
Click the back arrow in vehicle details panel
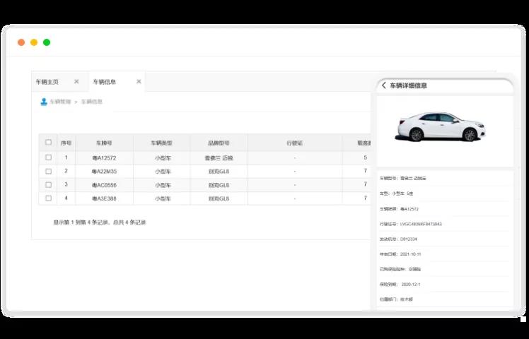point(383,85)
